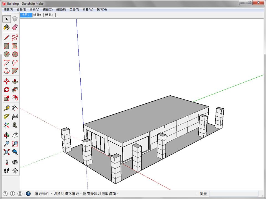Viewport: 266px width, 199px height.
Task: Choose the Rotate tool
Action: pyautogui.click(x=7, y=90)
